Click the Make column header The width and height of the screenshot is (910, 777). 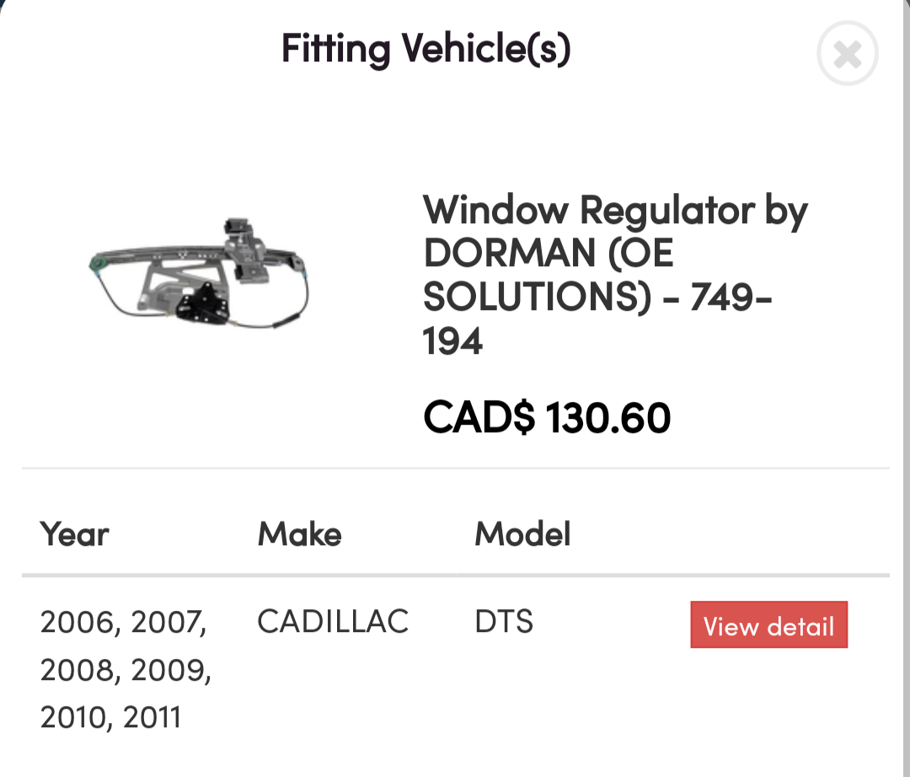coord(299,533)
